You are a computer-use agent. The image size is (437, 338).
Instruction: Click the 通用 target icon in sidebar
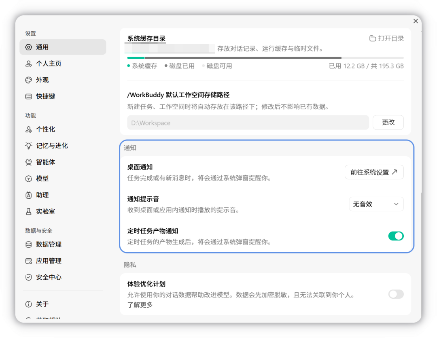[28, 47]
